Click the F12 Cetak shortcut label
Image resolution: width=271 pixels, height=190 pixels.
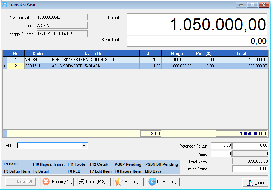pyautogui.click(x=99, y=164)
